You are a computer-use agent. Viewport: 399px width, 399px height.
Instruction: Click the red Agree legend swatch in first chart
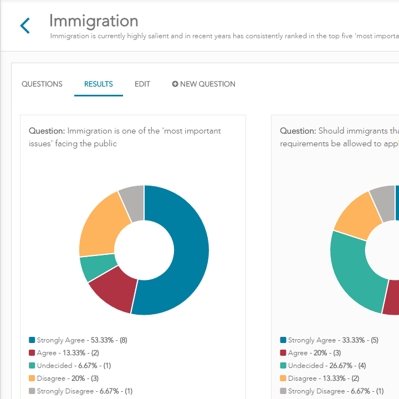pos(32,353)
